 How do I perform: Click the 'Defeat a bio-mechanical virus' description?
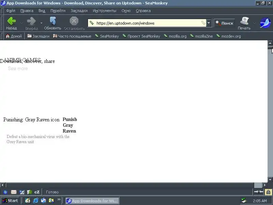pos(38,139)
